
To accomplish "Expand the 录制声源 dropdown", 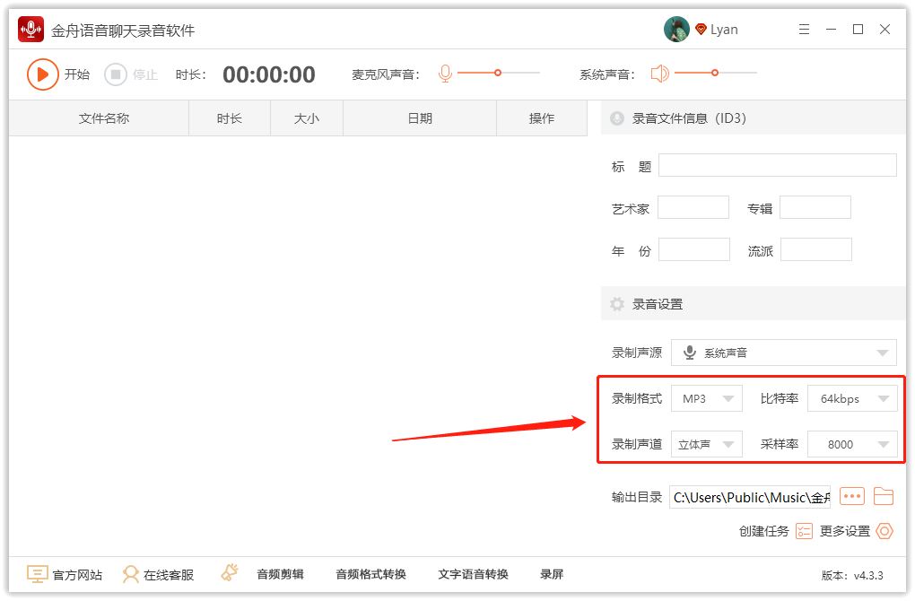I will [x=783, y=353].
